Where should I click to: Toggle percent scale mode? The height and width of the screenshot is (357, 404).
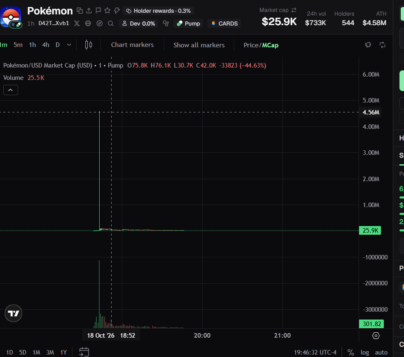350,352
